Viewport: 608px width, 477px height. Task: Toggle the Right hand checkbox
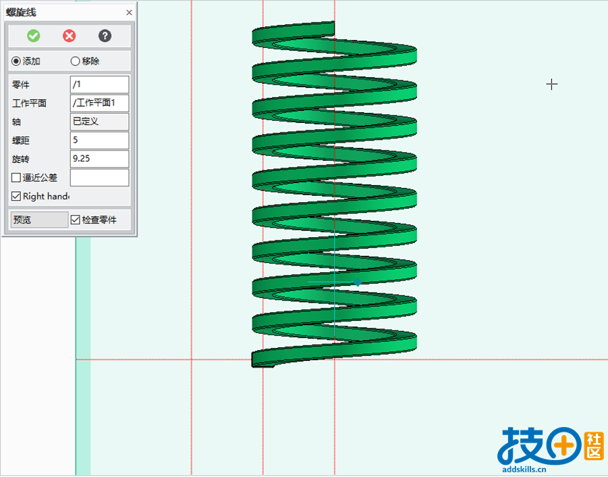(x=16, y=197)
